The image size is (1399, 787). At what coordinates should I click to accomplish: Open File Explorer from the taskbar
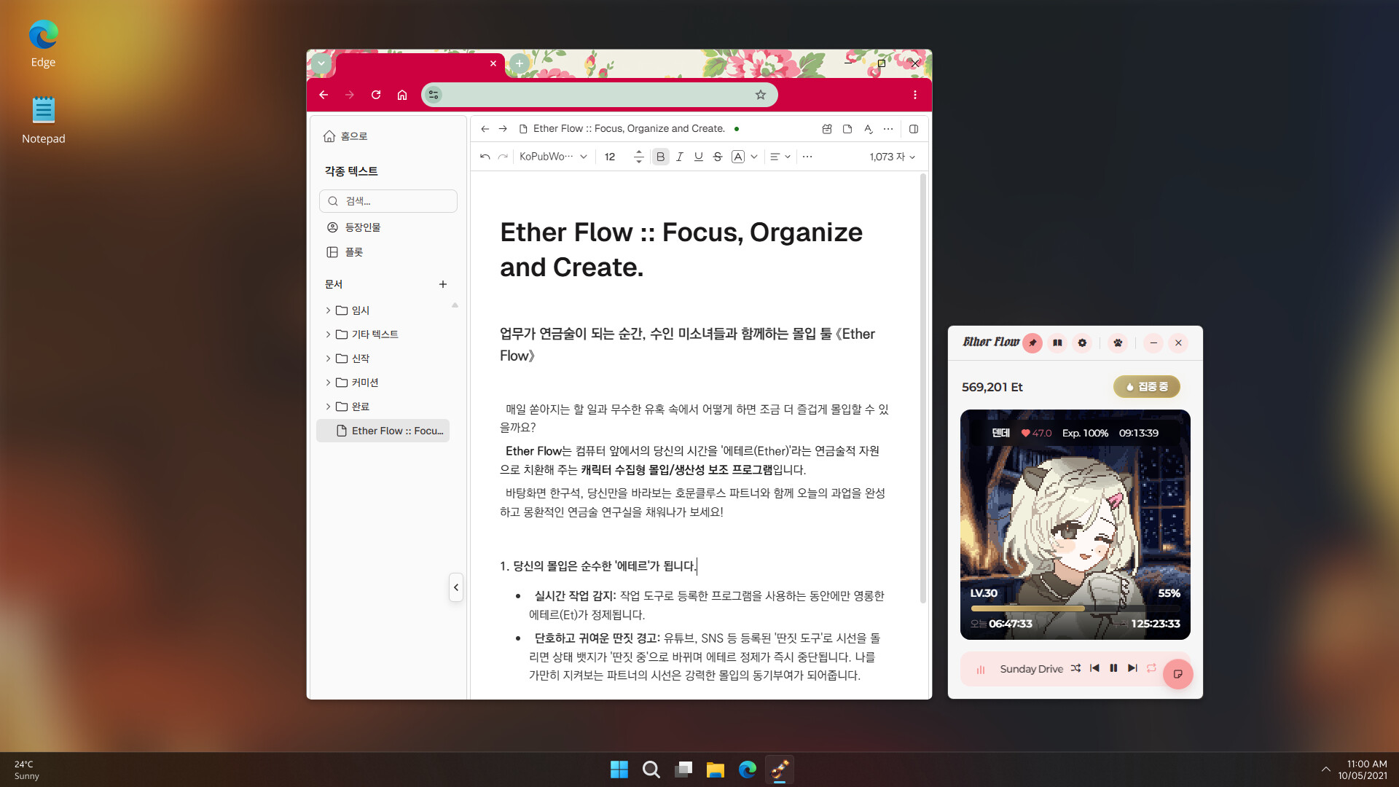pyautogui.click(x=716, y=770)
